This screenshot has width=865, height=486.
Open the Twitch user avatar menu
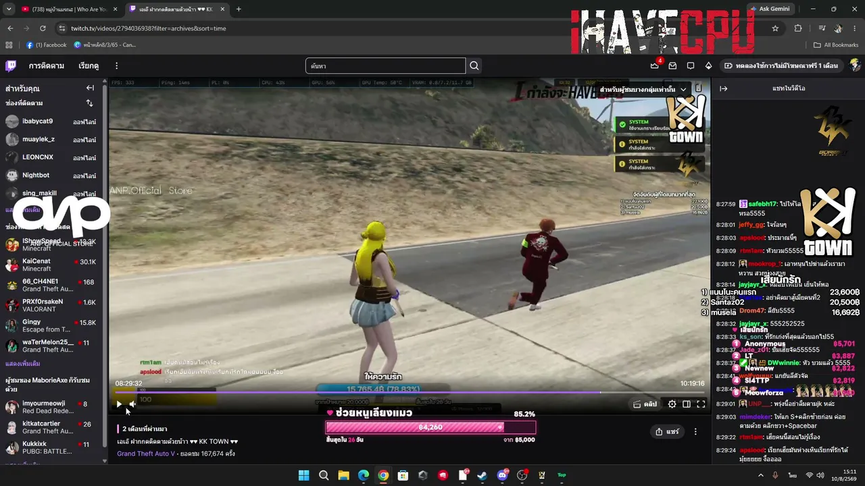[855, 65]
